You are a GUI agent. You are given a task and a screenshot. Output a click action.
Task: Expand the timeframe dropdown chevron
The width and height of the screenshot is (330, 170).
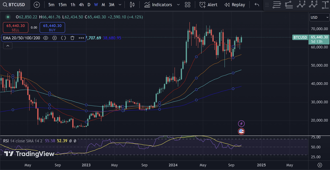[120, 5]
